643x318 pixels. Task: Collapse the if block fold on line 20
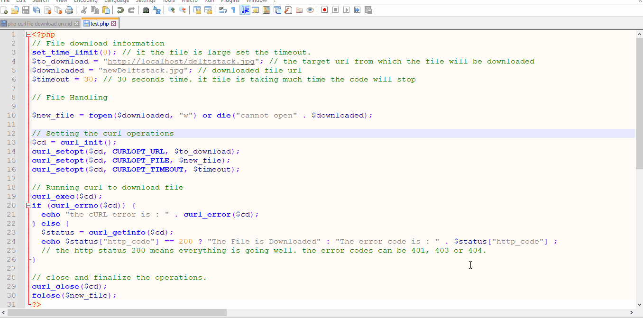coord(29,205)
